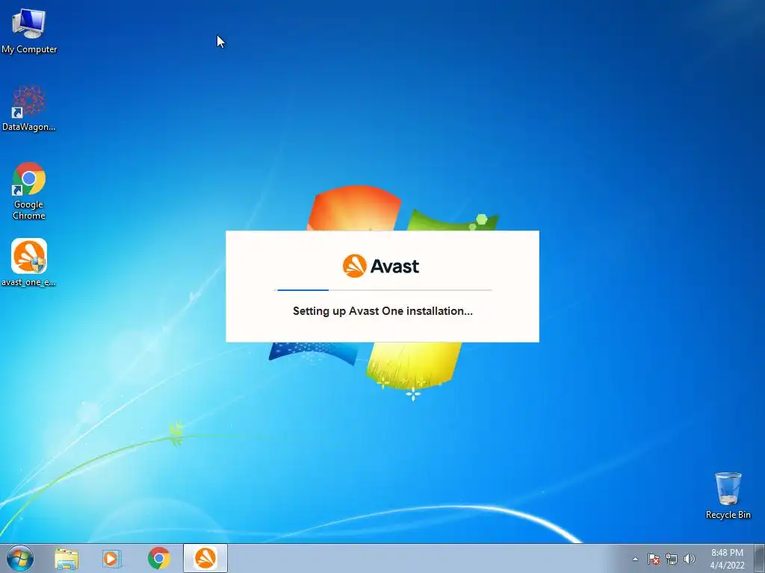Select the Recycle Bin icon
765x573 pixels.
728,495
